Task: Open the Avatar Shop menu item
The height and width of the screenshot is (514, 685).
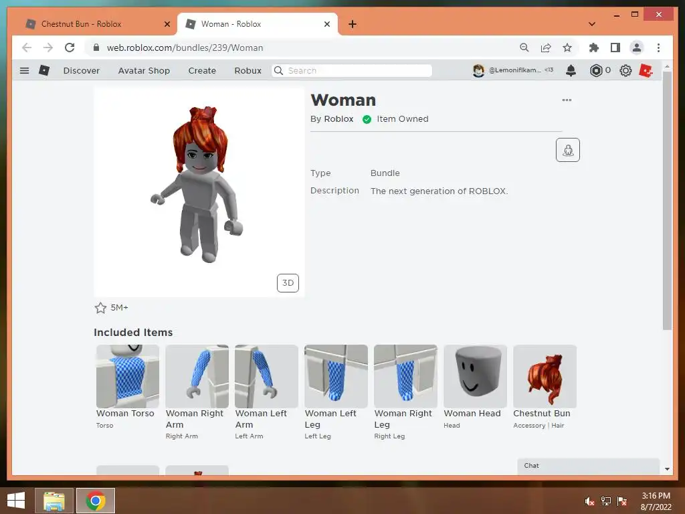Action: [144, 70]
